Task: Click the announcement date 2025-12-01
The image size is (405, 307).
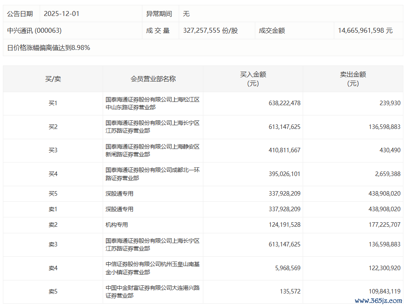Action: (x=61, y=14)
